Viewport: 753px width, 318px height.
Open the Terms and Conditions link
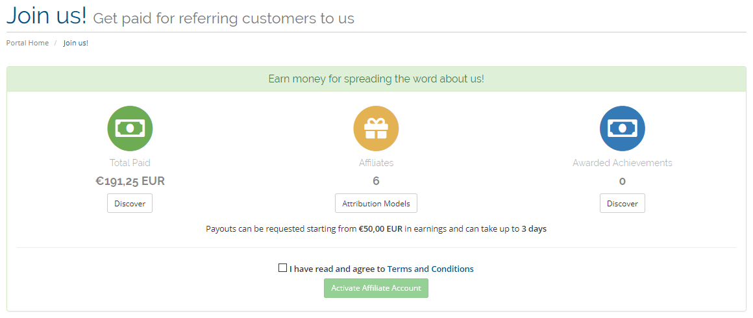pyautogui.click(x=430, y=269)
